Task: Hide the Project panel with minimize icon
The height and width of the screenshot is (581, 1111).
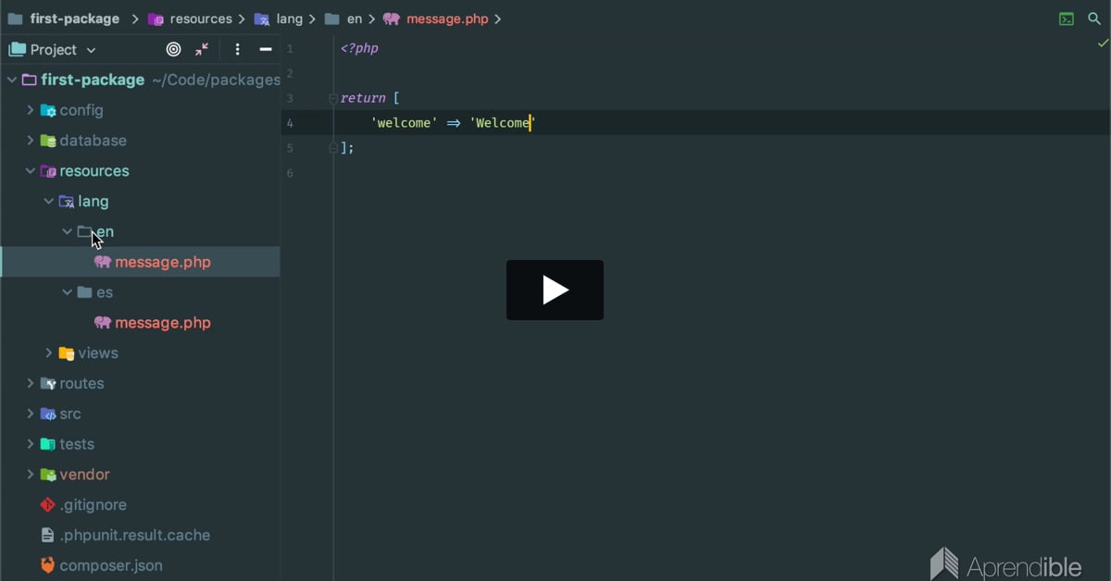Action: [266, 50]
